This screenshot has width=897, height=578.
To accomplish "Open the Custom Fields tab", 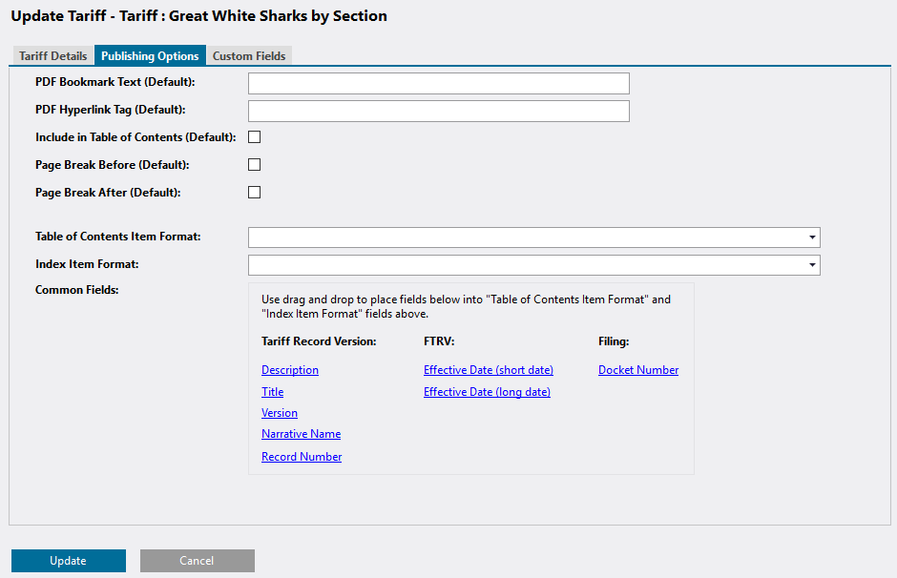I will 249,55.
